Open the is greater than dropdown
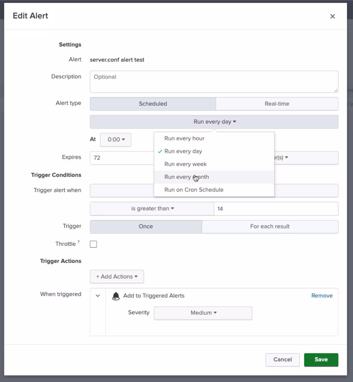The height and width of the screenshot is (382, 353). [x=152, y=209]
